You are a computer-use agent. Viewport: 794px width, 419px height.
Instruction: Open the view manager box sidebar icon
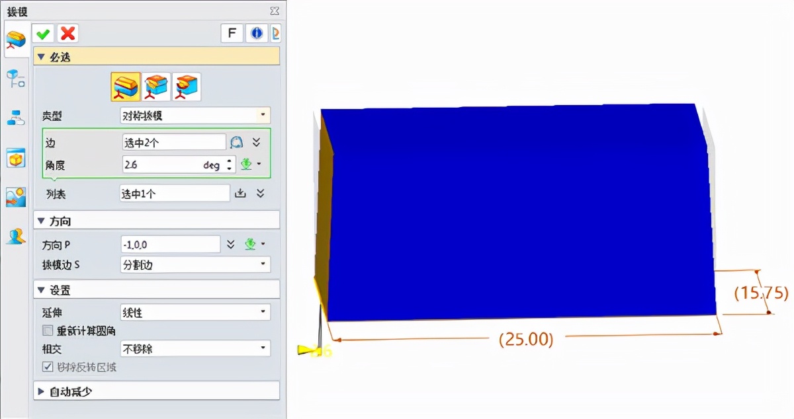[15, 158]
